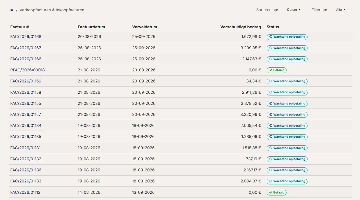Open invoice FAC/2026/01166
The width and height of the screenshot is (360, 200).
coord(26,59)
